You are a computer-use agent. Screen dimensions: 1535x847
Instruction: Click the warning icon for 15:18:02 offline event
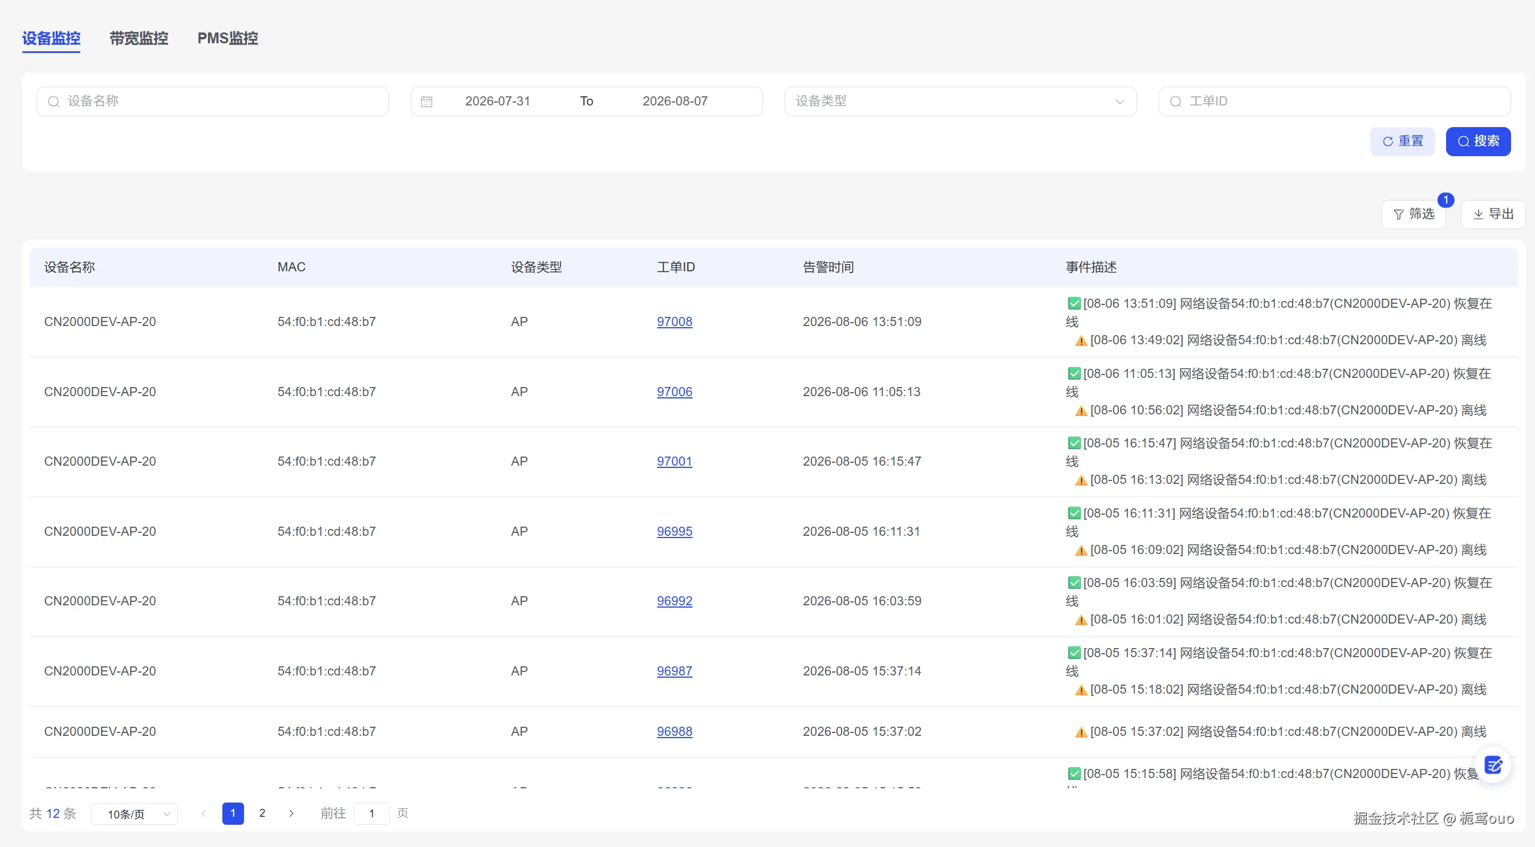point(1081,690)
